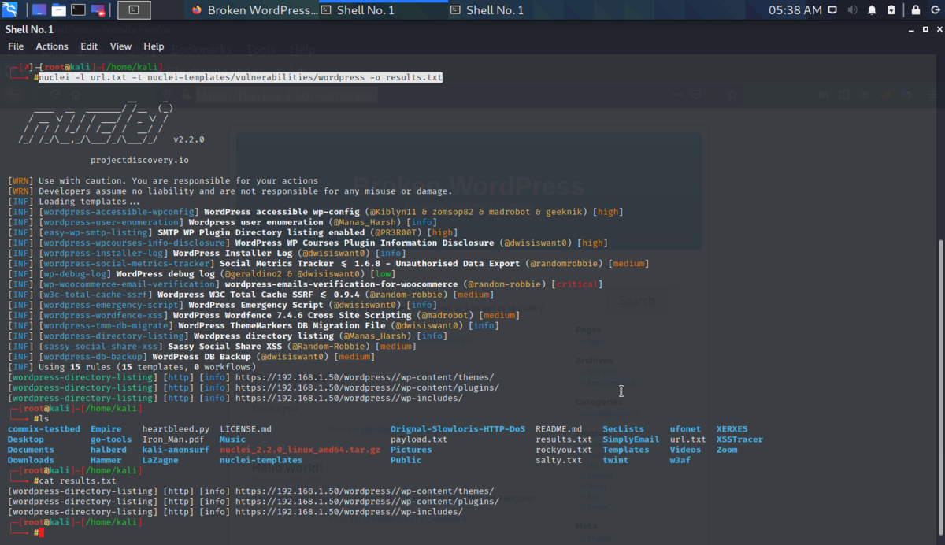Click nuclei_2.2.0_linux_amd64.tar.gz in the ls listing
This screenshot has width=945, height=545.
[300, 450]
